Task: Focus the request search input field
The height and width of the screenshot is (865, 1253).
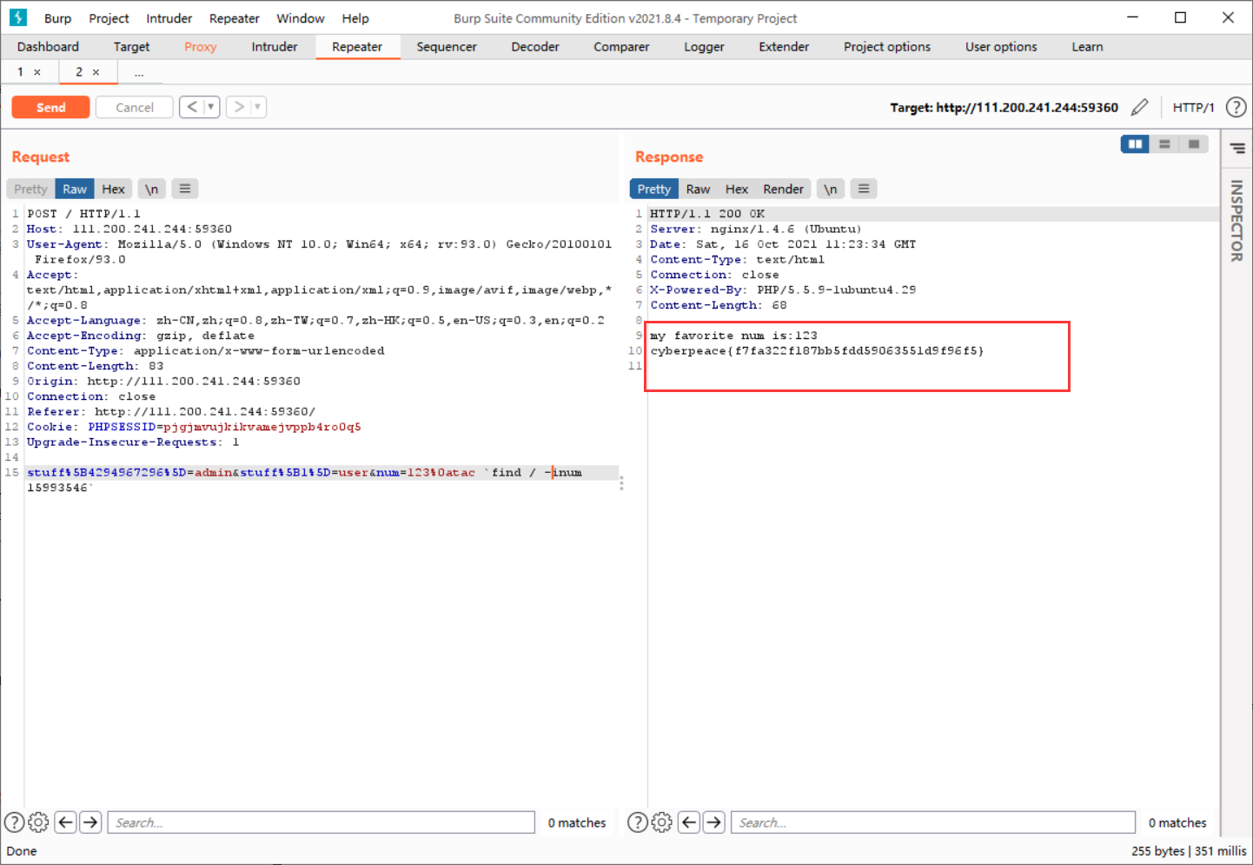Action: (321, 822)
